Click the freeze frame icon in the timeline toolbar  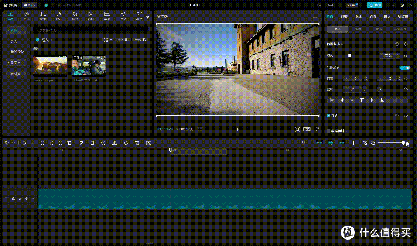[93, 143]
